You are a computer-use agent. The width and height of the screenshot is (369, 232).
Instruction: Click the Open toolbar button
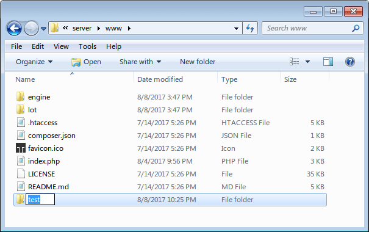[87, 62]
